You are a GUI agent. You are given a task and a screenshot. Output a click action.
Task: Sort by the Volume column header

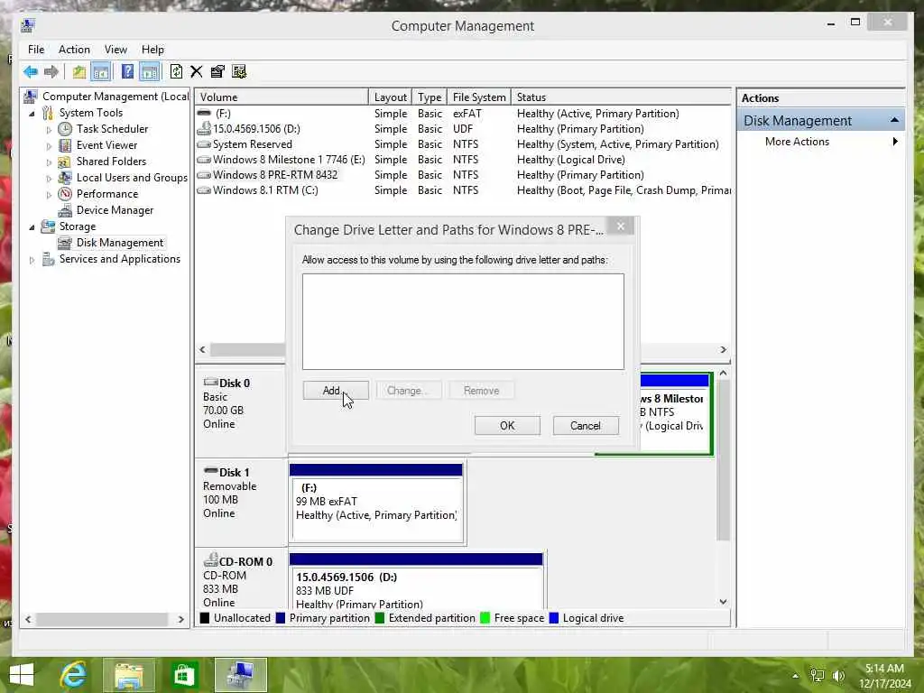pyautogui.click(x=282, y=97)
